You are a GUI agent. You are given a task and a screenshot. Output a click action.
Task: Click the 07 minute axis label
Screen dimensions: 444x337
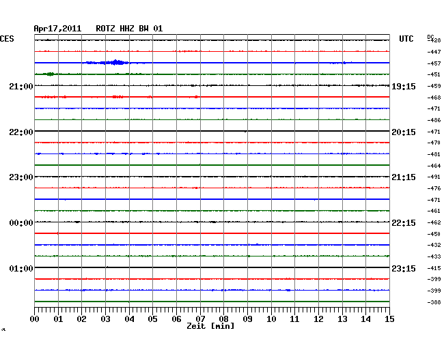pos(200,319)
